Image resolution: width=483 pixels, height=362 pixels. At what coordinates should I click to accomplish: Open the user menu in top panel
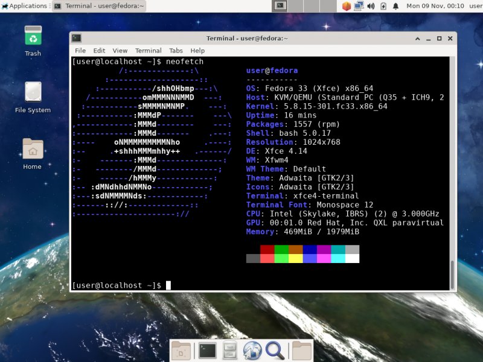coord(476,6)
